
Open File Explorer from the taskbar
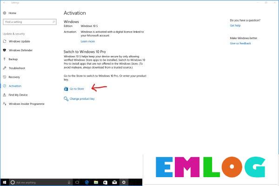96,182
